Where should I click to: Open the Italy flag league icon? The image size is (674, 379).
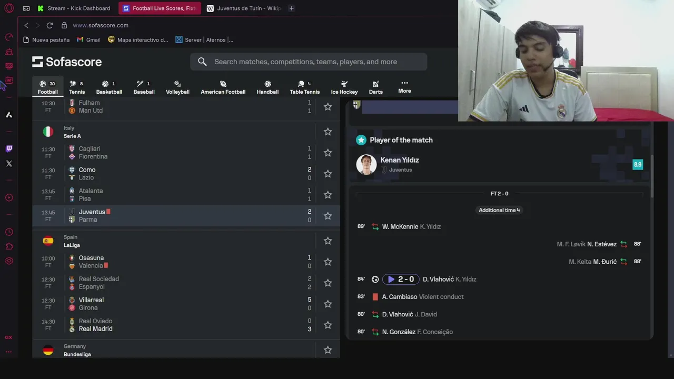(x=48, y=132)
